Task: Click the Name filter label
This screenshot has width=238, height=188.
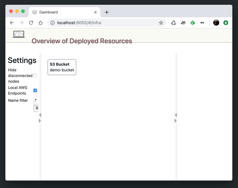Action: (18, 100)
